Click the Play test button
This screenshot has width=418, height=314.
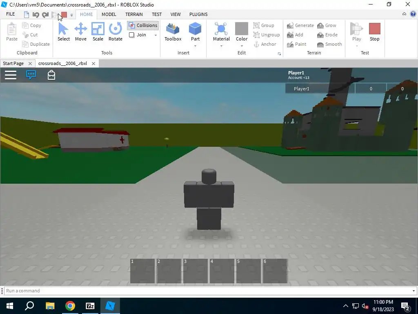coord(356,32)
